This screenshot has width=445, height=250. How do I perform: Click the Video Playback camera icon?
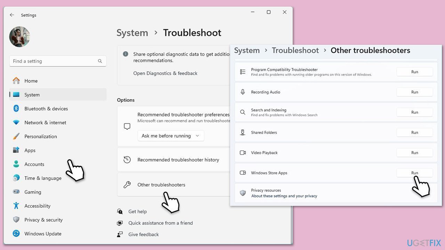(243, 152)
